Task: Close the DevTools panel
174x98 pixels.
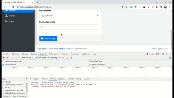Action: point(170,54)
